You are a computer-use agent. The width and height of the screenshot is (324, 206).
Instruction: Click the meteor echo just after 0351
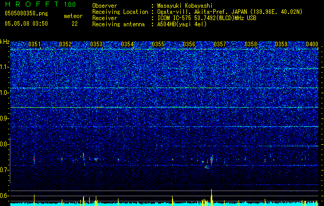click(34, 159)
